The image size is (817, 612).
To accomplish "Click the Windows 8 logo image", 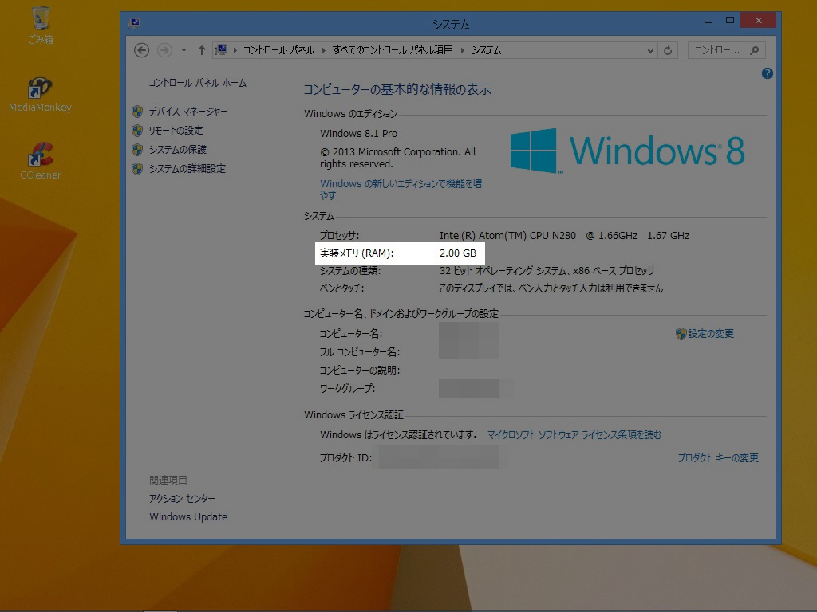I will point(627,151).
